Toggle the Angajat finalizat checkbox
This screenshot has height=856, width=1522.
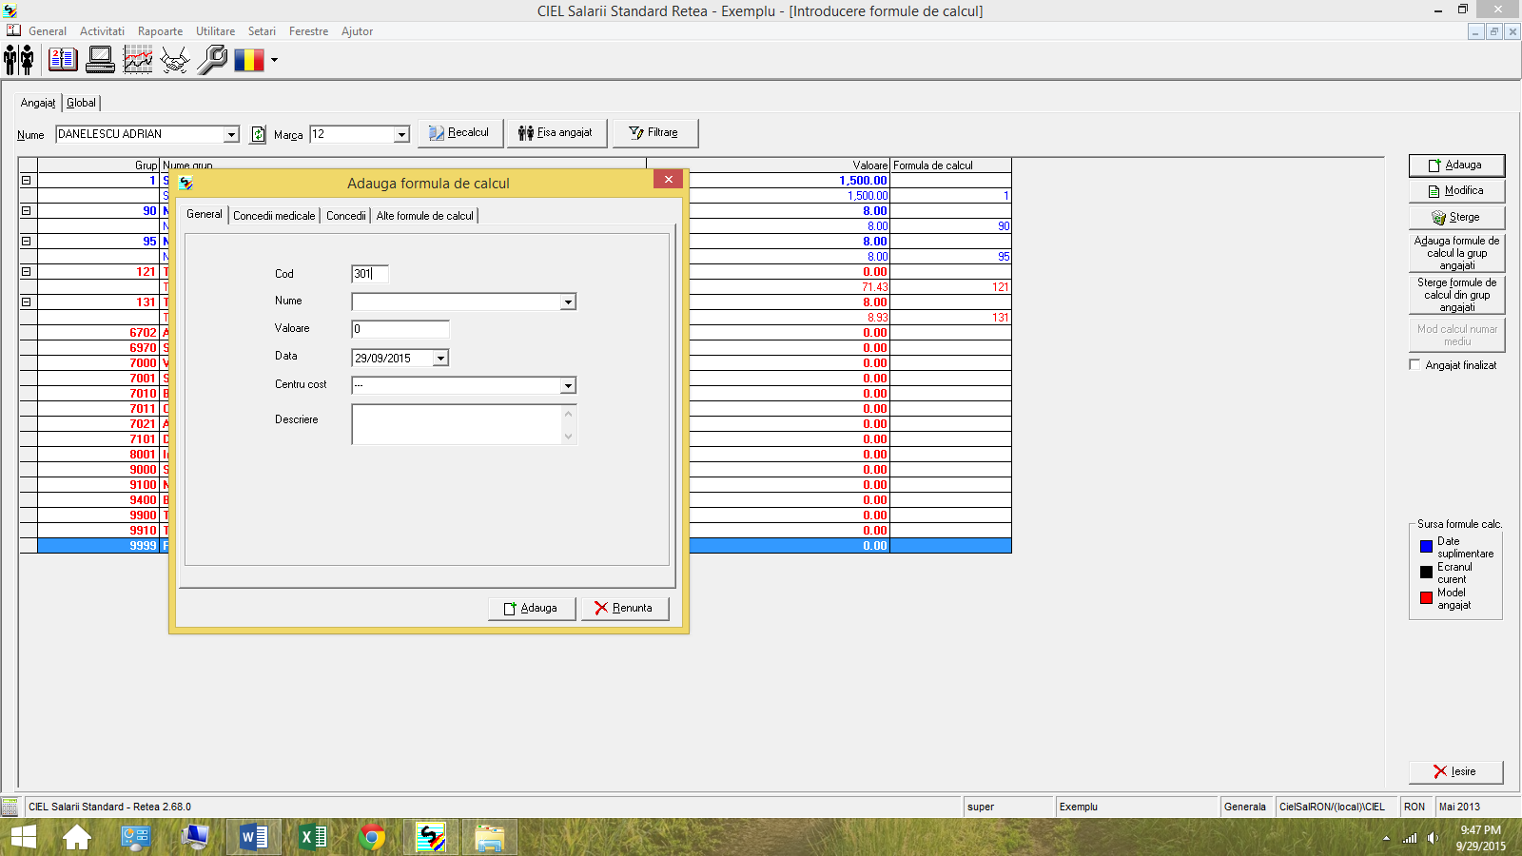(x=1415, y=365)
